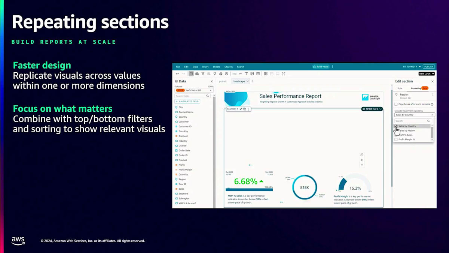Open the FIT TO WIDTH dropdown
Image resolution: width=449 pixels, height=253 pixels.
(x=412, y=67)
